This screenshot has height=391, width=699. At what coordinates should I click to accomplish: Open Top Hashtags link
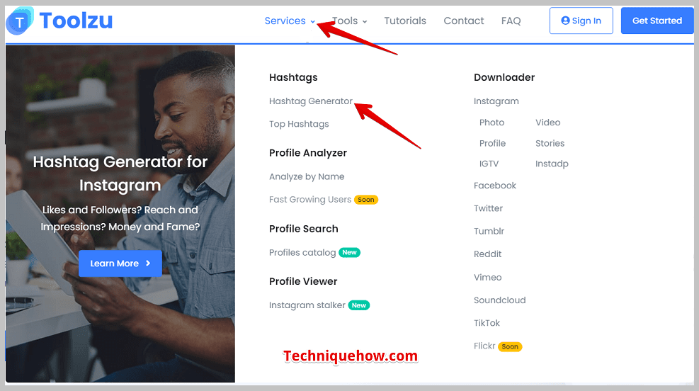tap(299, 124)
